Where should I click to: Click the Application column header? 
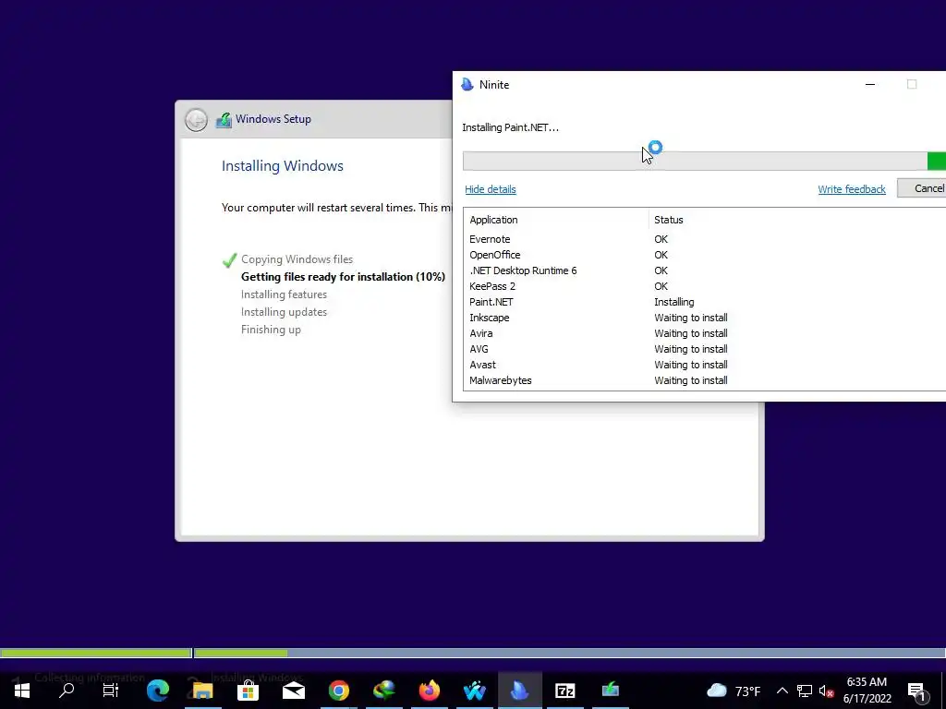pos(555,220)
